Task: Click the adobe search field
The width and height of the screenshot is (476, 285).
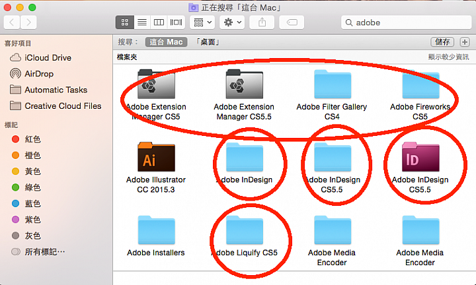Action: (406, 22)
